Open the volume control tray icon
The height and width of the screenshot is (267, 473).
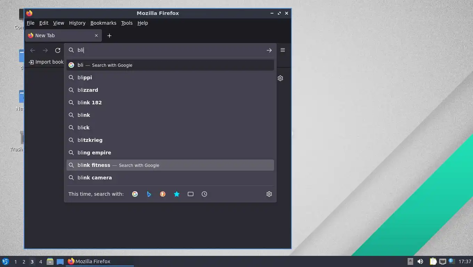[x=420, y=261]
